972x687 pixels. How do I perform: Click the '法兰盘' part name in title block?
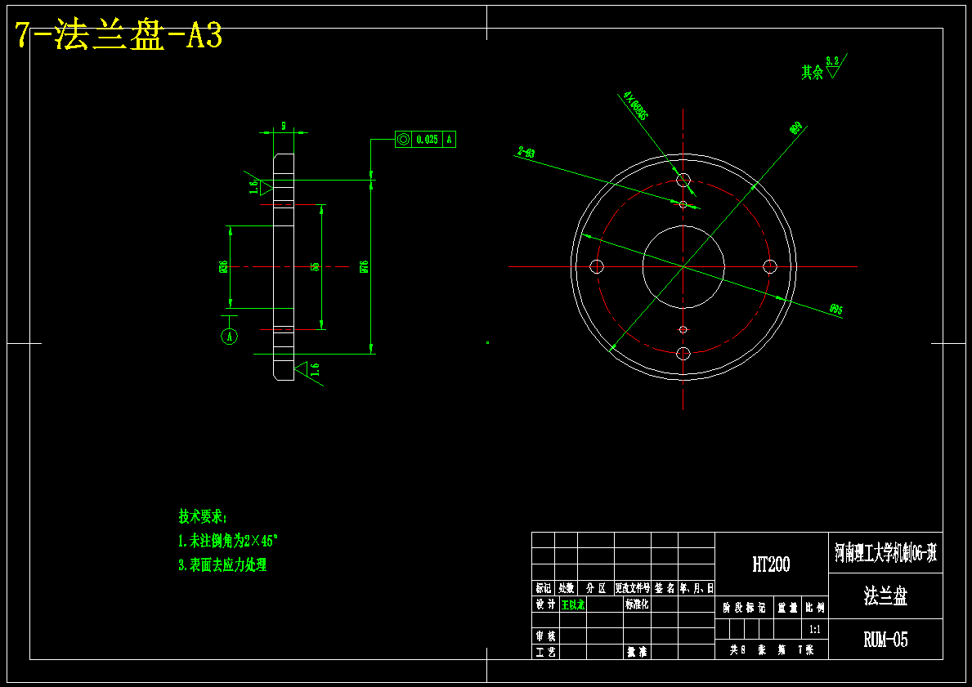tap(885, 596)
